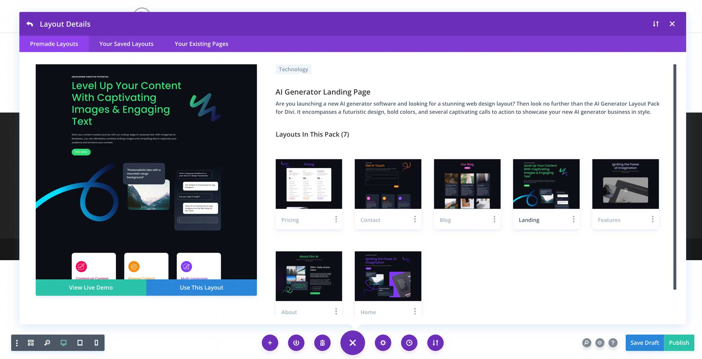The width and height of the screenshot is (702, 359).
Task: Switch to the Your Saved Layouts tab
Action: point(126,44)
